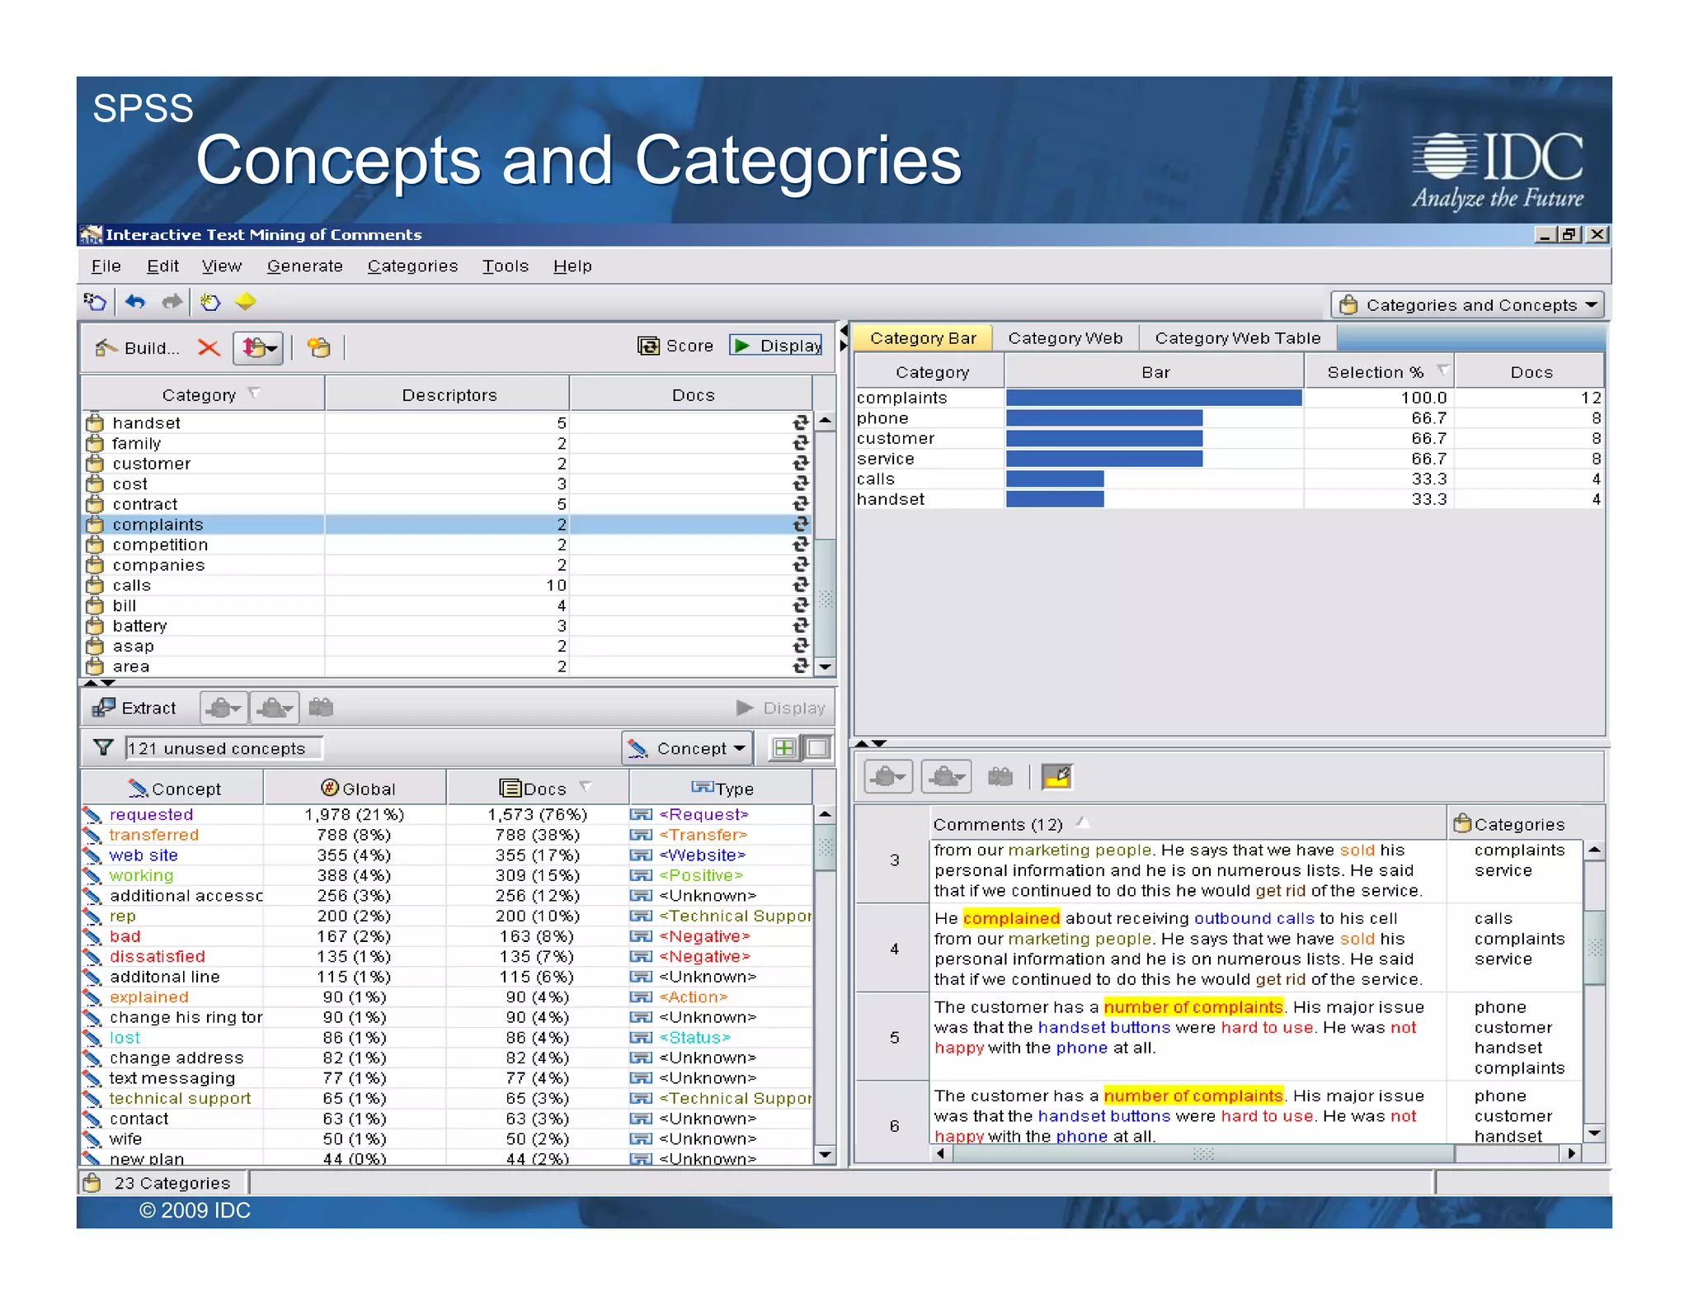The width and height of the screenshot is (1689, 1305).
Task: Open first dropdown tool in comments toolbar
Action: [888, 776]
